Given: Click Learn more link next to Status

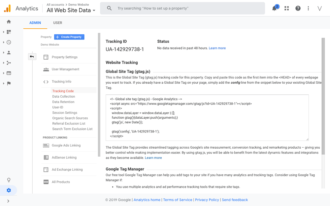Looking at the screenshot, I should click(x=217, y=48).
